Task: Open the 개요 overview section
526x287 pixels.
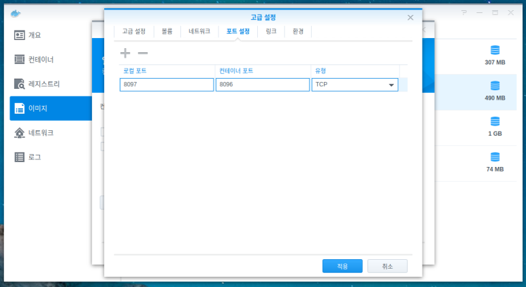Action: click(50, 35)
